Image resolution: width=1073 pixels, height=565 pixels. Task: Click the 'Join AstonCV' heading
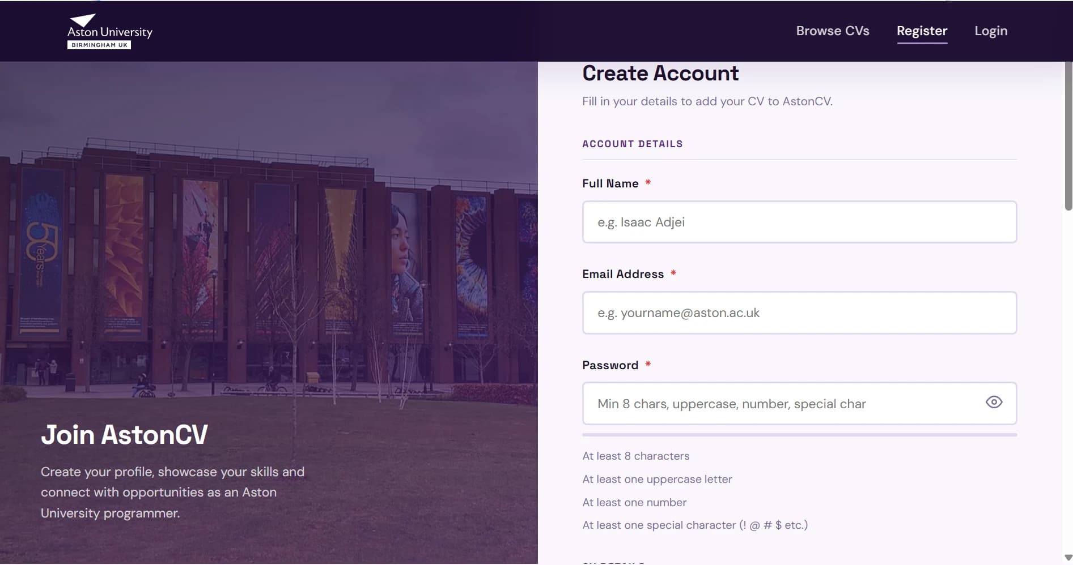pyautogui.click(x=124, y=435)
